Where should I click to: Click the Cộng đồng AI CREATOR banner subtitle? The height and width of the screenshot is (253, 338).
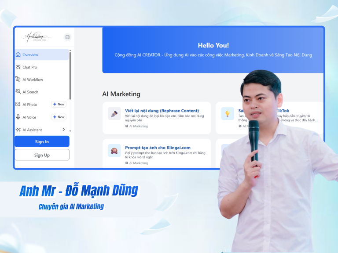point(213,55)
